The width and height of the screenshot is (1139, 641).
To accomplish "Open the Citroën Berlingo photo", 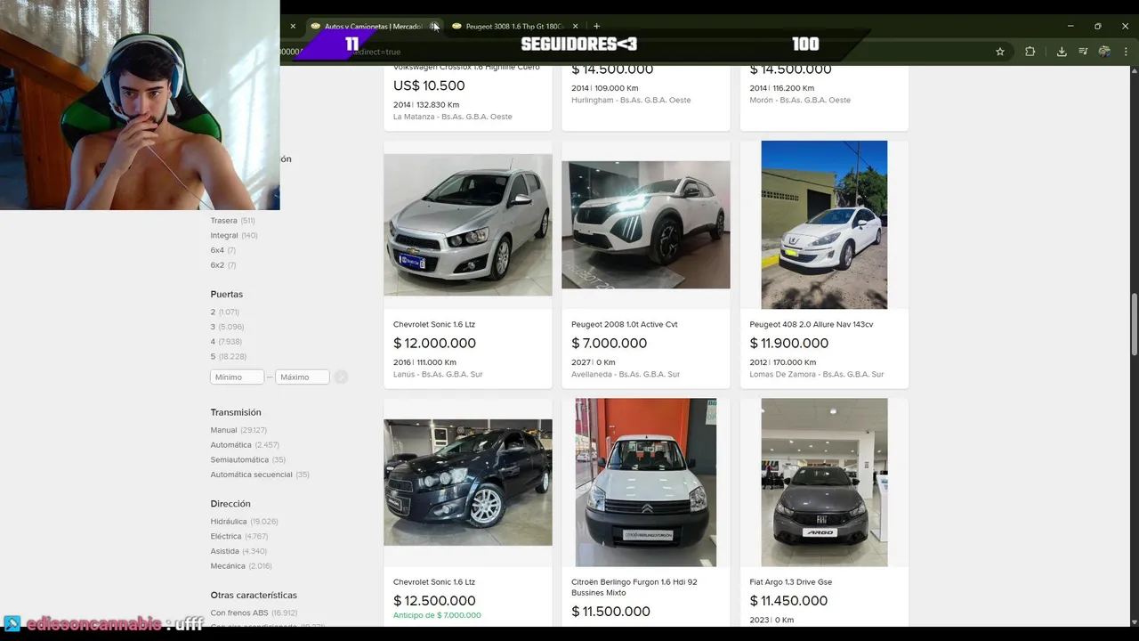I will click(x=646, y=483).
